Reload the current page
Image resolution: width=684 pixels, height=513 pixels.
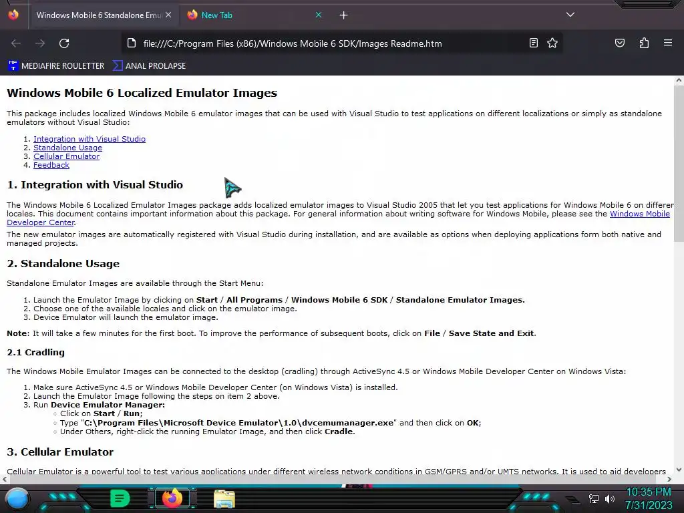(64, 43)
